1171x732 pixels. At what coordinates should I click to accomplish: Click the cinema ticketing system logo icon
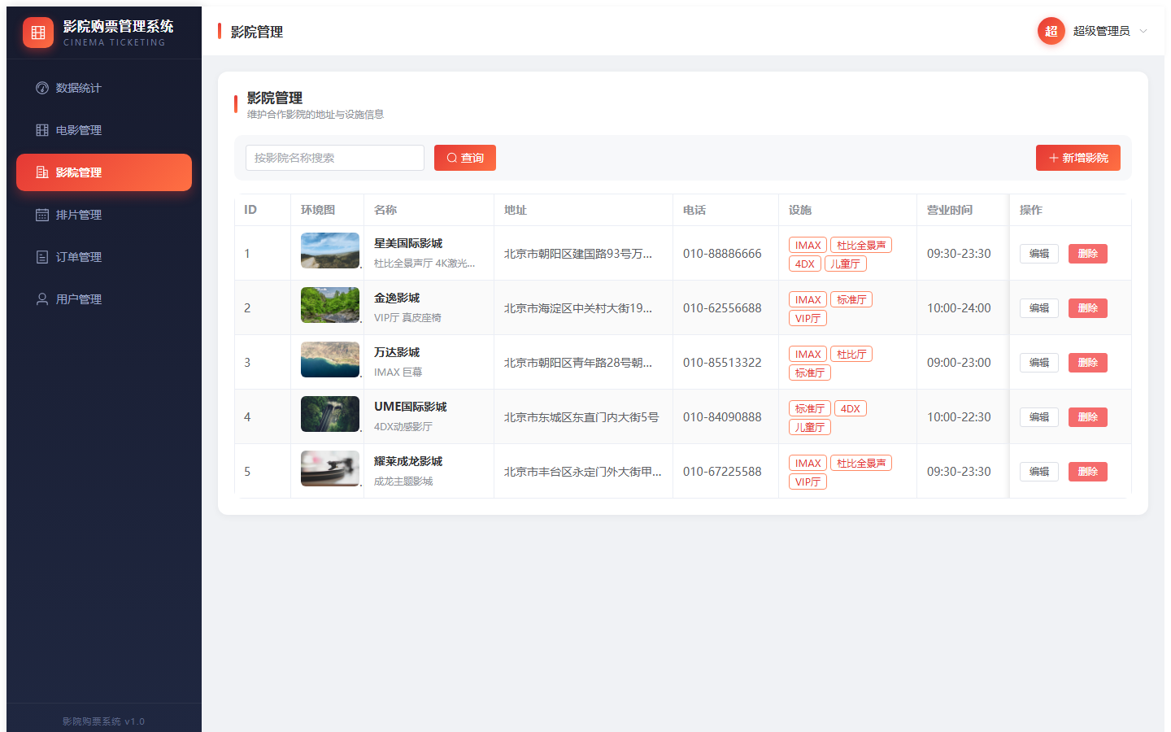38,33
